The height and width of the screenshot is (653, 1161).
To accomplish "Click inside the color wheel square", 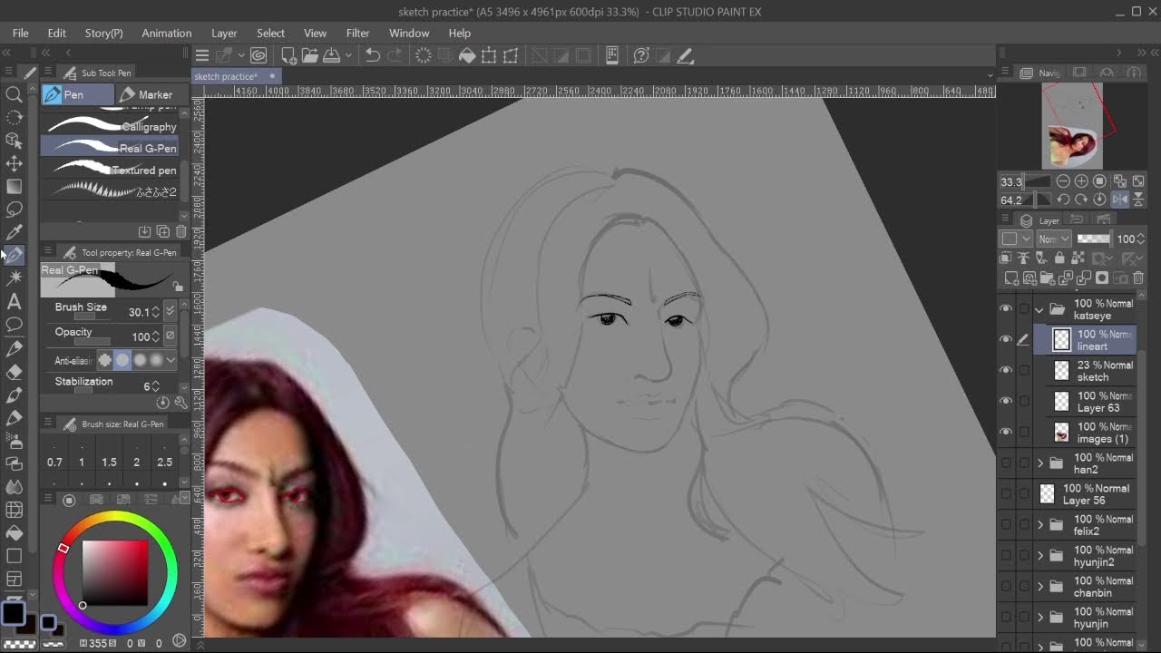I will (x=114, y=572).
